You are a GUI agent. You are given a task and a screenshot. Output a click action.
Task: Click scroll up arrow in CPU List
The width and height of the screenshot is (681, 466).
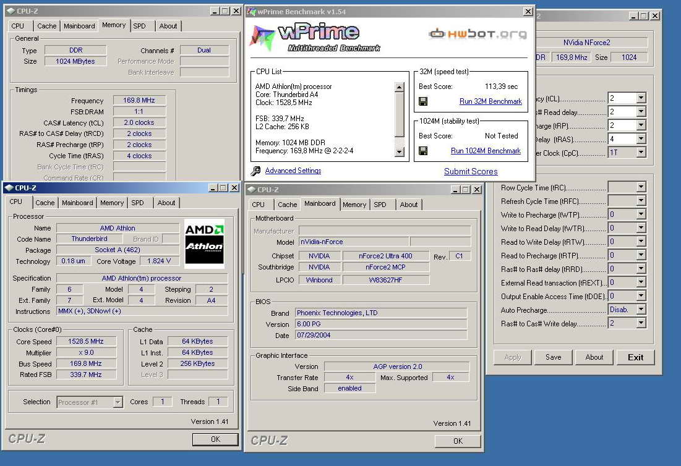point(400,87)
